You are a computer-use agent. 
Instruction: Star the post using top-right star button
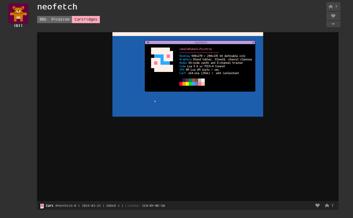[333, 7]
